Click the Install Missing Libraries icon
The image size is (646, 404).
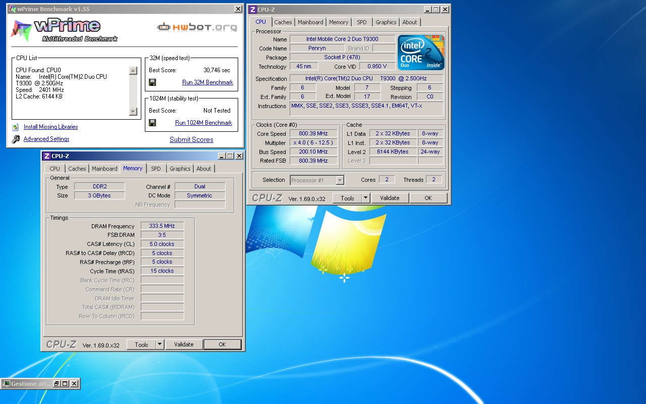click(x=16, y=127)
